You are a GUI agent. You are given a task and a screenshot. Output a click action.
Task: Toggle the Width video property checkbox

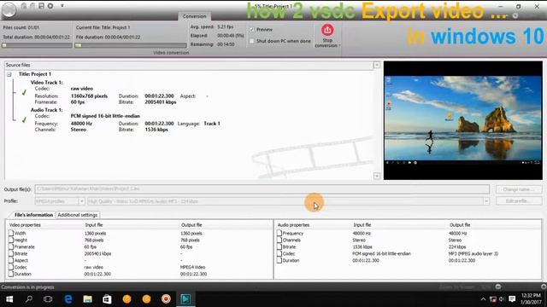click(x=11, y=233)
